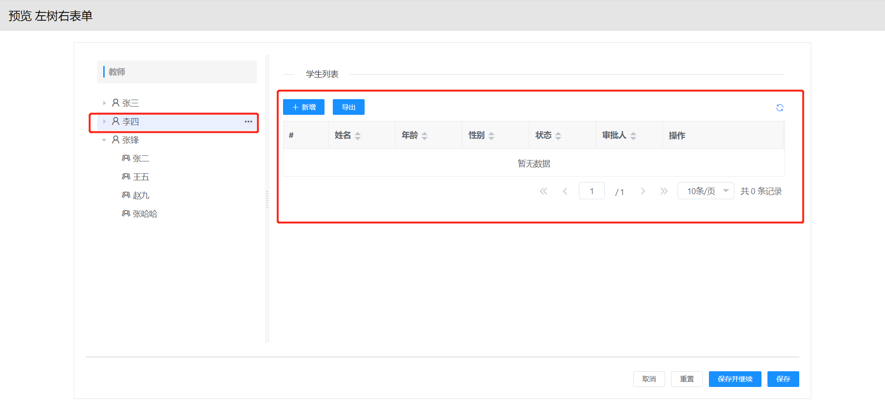Select 王五 in the teacher tree
This screenshot has width=885, height=416.
141,177
